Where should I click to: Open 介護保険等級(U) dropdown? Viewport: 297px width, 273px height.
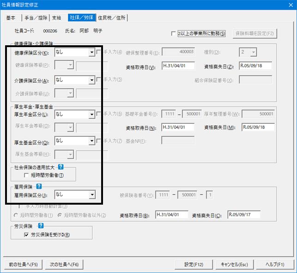(x=71, y=93)
